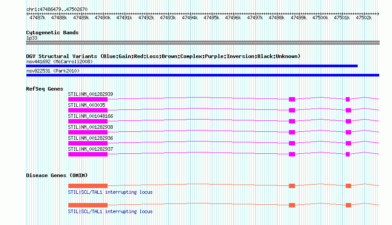This screenshot has height=225, width=392.
Task: Click the 47502k ruler tick label
Action: pyautogui.click(x=364, y=18)
